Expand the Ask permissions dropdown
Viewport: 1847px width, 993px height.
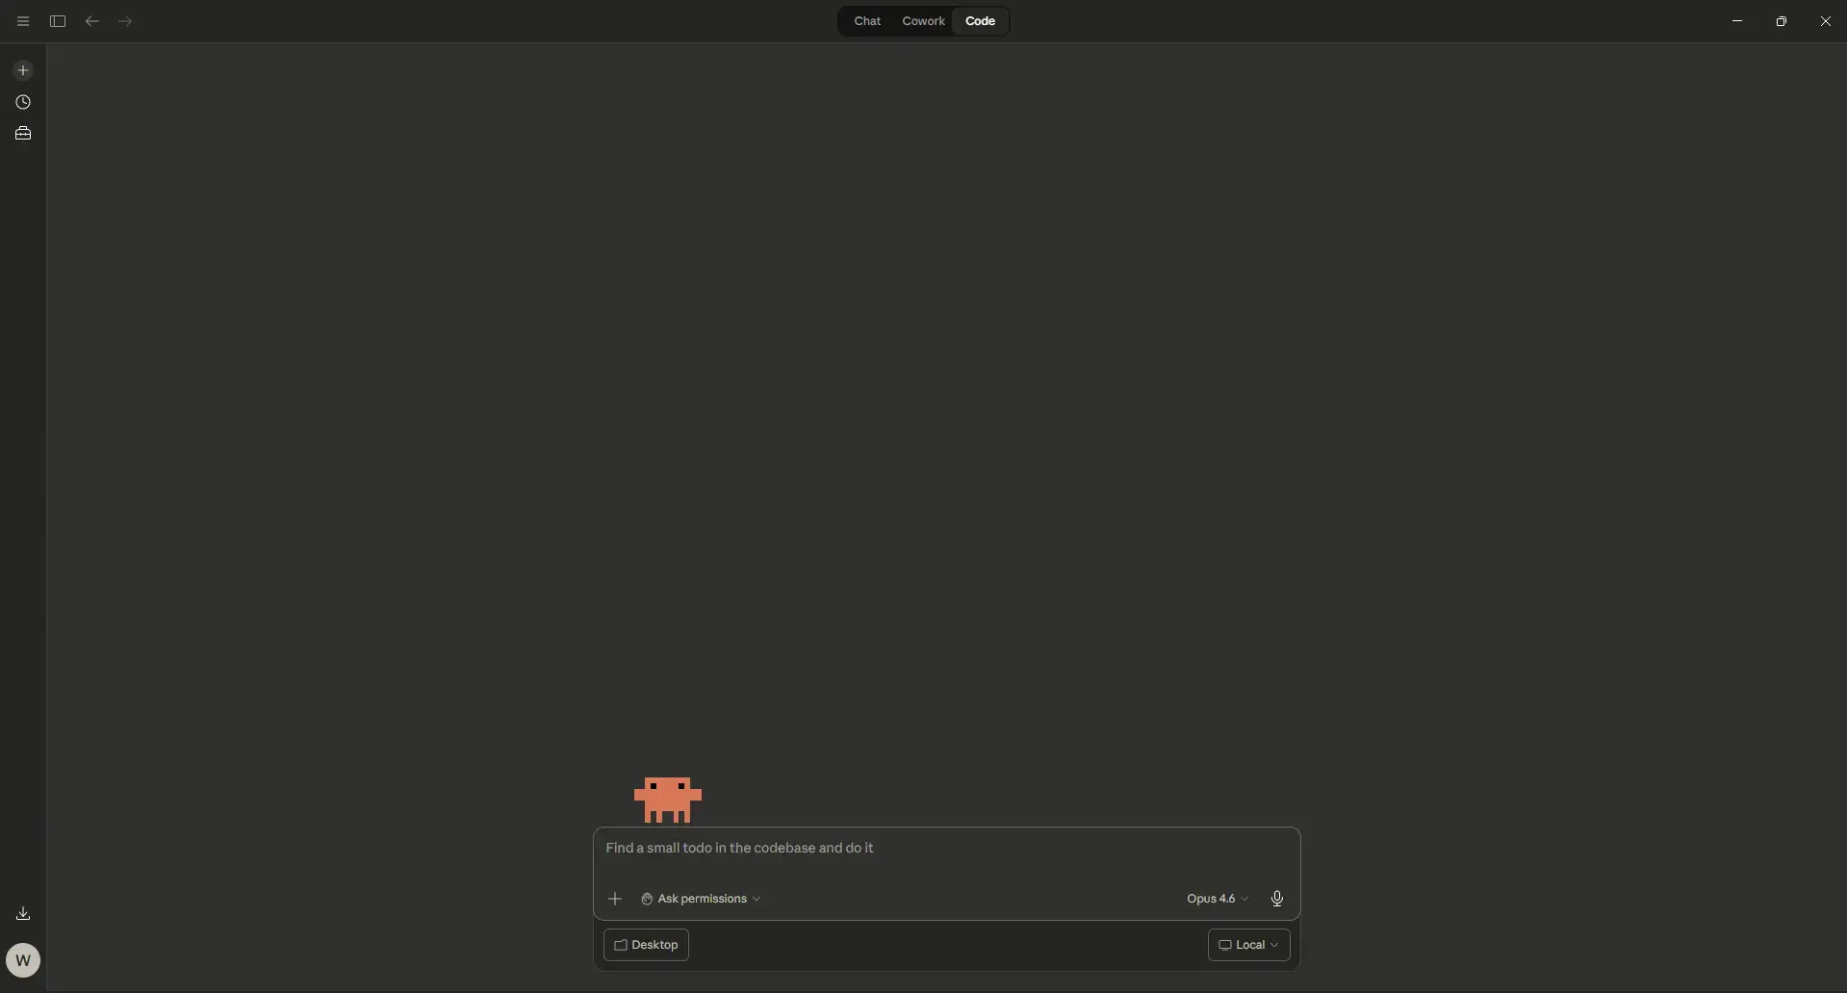[x=702, y=899]
